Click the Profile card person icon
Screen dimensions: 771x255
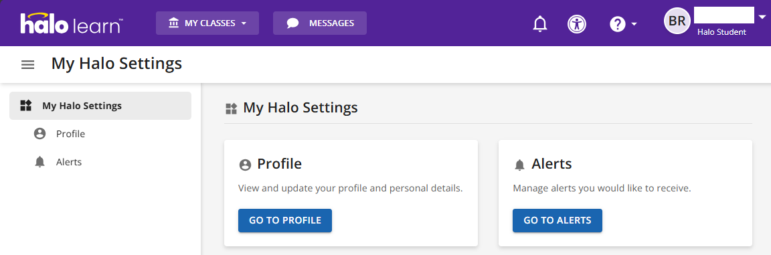pyautogui.click(x=245, y=165)
